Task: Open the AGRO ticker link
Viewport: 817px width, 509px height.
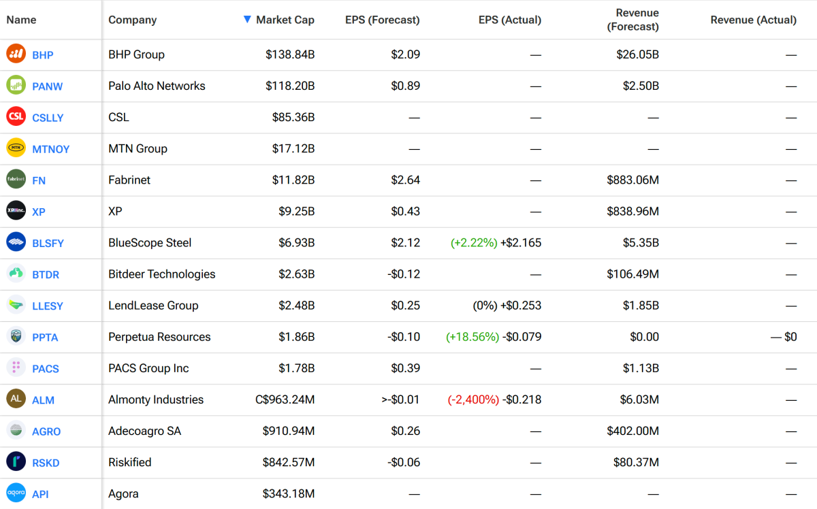Action: click(x=46, y=431)
